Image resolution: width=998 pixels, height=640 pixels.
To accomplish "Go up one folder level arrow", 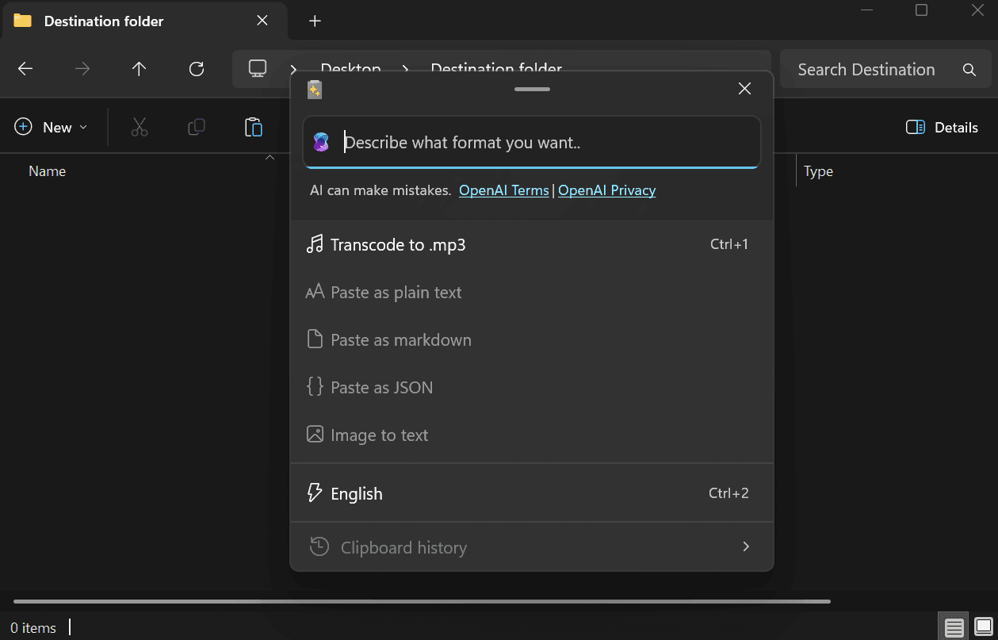I will [140, 69].
